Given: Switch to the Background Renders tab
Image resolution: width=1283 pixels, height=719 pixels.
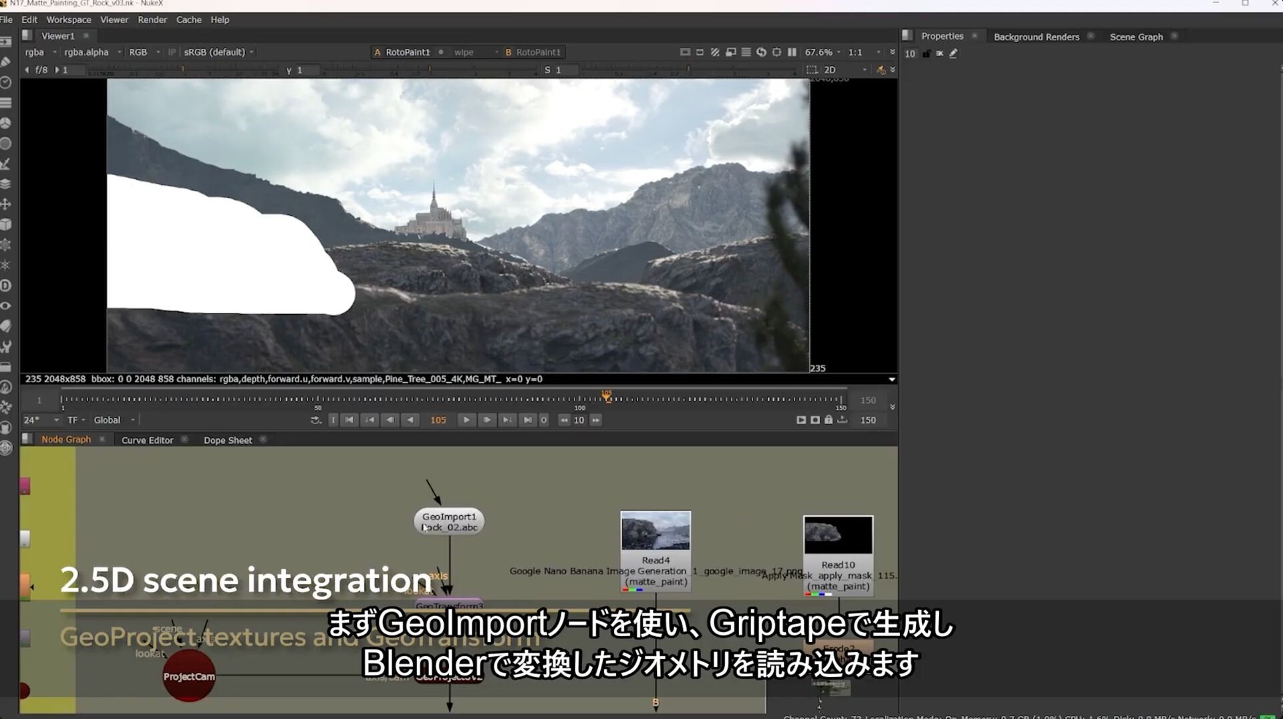Looking at the screenshot, I should pyautogui.click(x=1036, y=37).
